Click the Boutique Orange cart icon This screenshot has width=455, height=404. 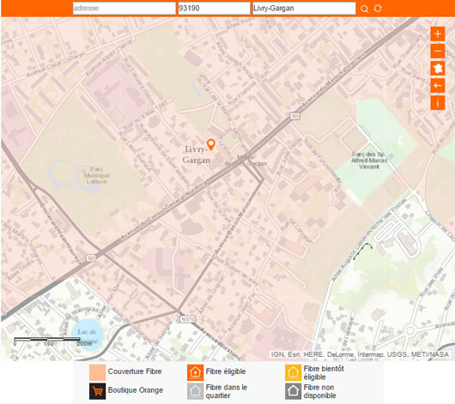pyautogui.click(x=97, y=391)
